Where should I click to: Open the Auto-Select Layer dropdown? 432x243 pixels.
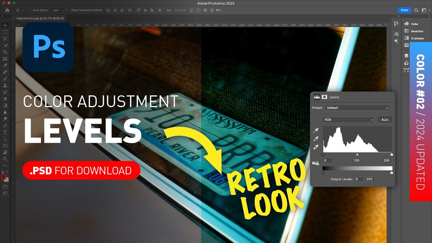[x=57, y=10]
